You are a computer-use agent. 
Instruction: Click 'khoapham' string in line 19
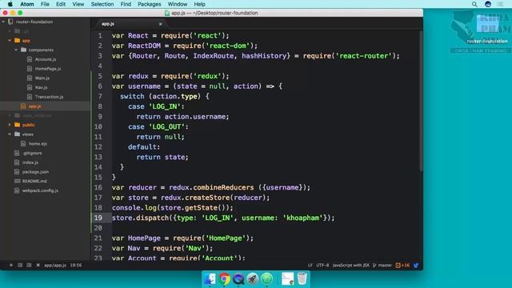pos(302,218)
